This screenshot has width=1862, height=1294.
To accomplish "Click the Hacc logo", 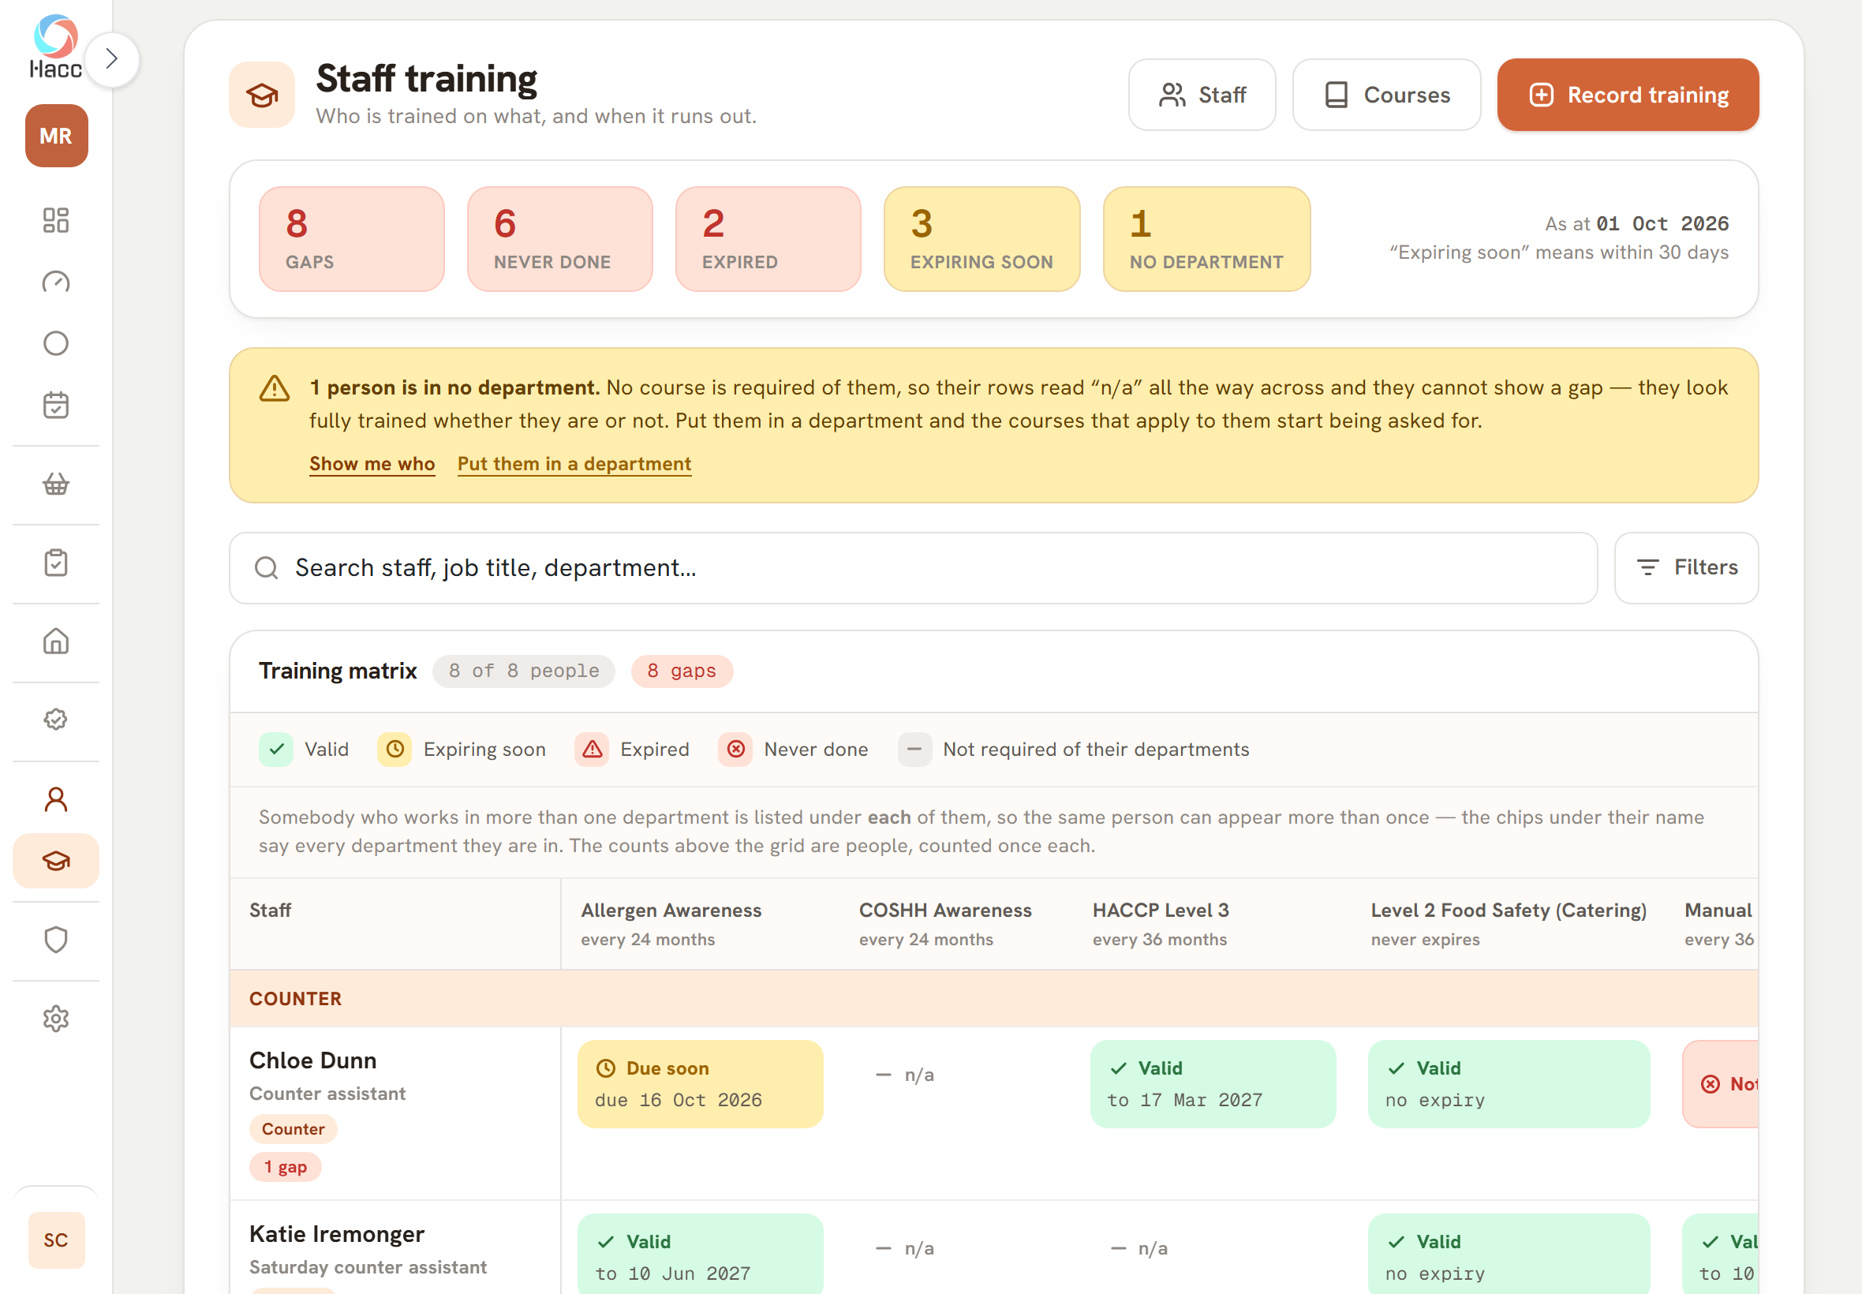I will [56, 47].
